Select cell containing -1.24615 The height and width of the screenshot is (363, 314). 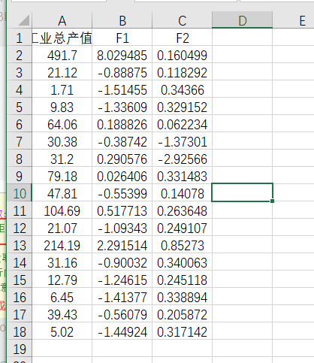tap(122, 280)
